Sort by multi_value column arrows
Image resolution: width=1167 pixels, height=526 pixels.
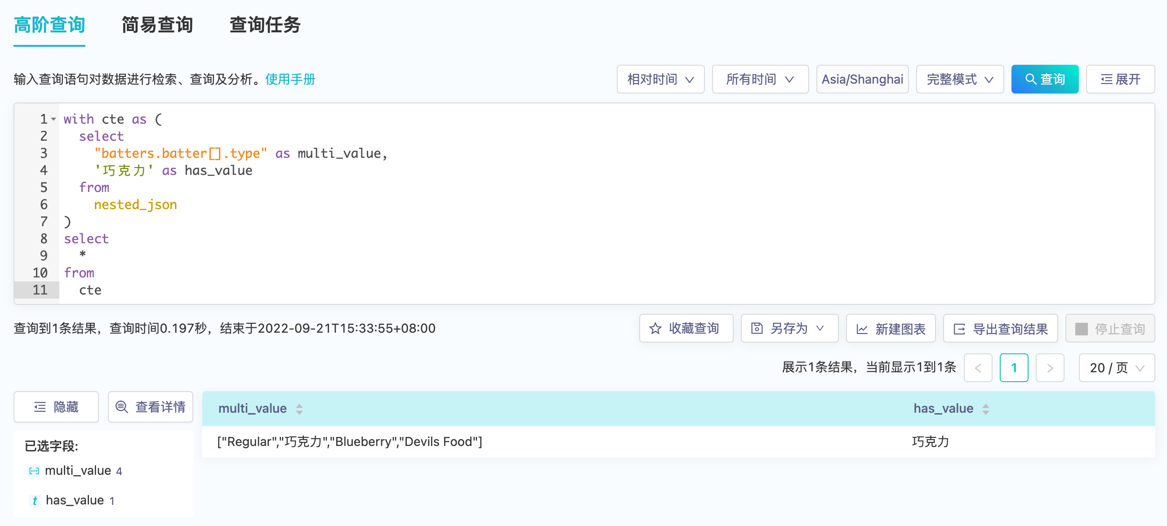(x=299, y=409)
